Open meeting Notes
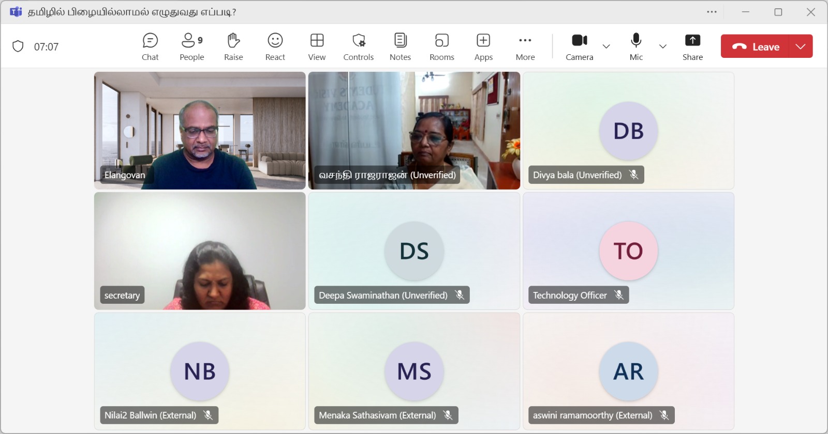 click(400, 47)
